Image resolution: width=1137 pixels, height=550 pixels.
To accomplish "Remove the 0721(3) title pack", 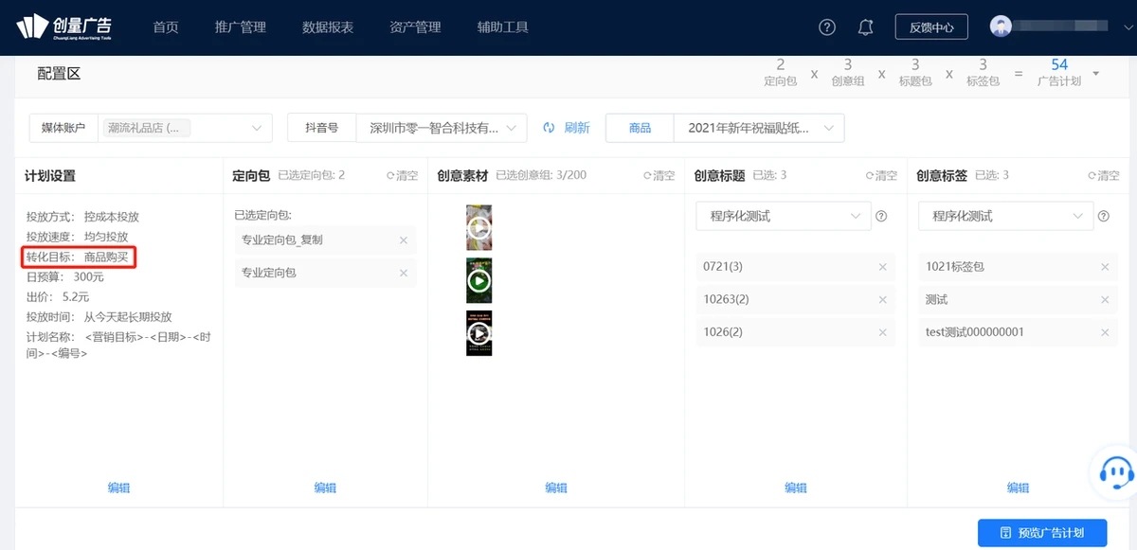I will pos(883,267).
